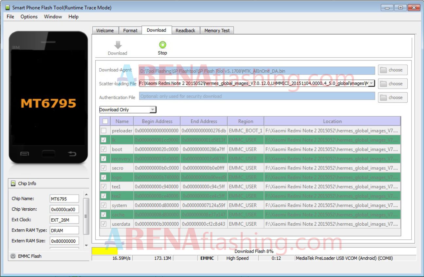The height and width of the screenshot is (277, 424).
Task: Toggle the system row checkbox
Action: coord(104,205)
